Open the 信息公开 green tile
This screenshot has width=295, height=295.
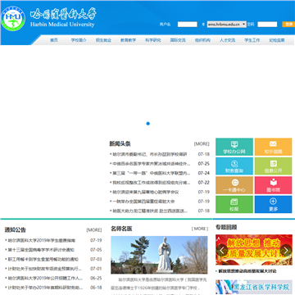[x=273, y=166]
